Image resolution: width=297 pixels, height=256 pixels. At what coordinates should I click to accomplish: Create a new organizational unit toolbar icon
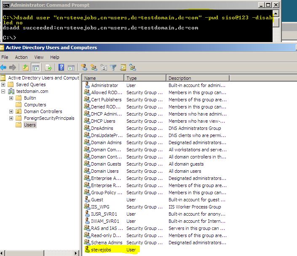coord(104,67)
